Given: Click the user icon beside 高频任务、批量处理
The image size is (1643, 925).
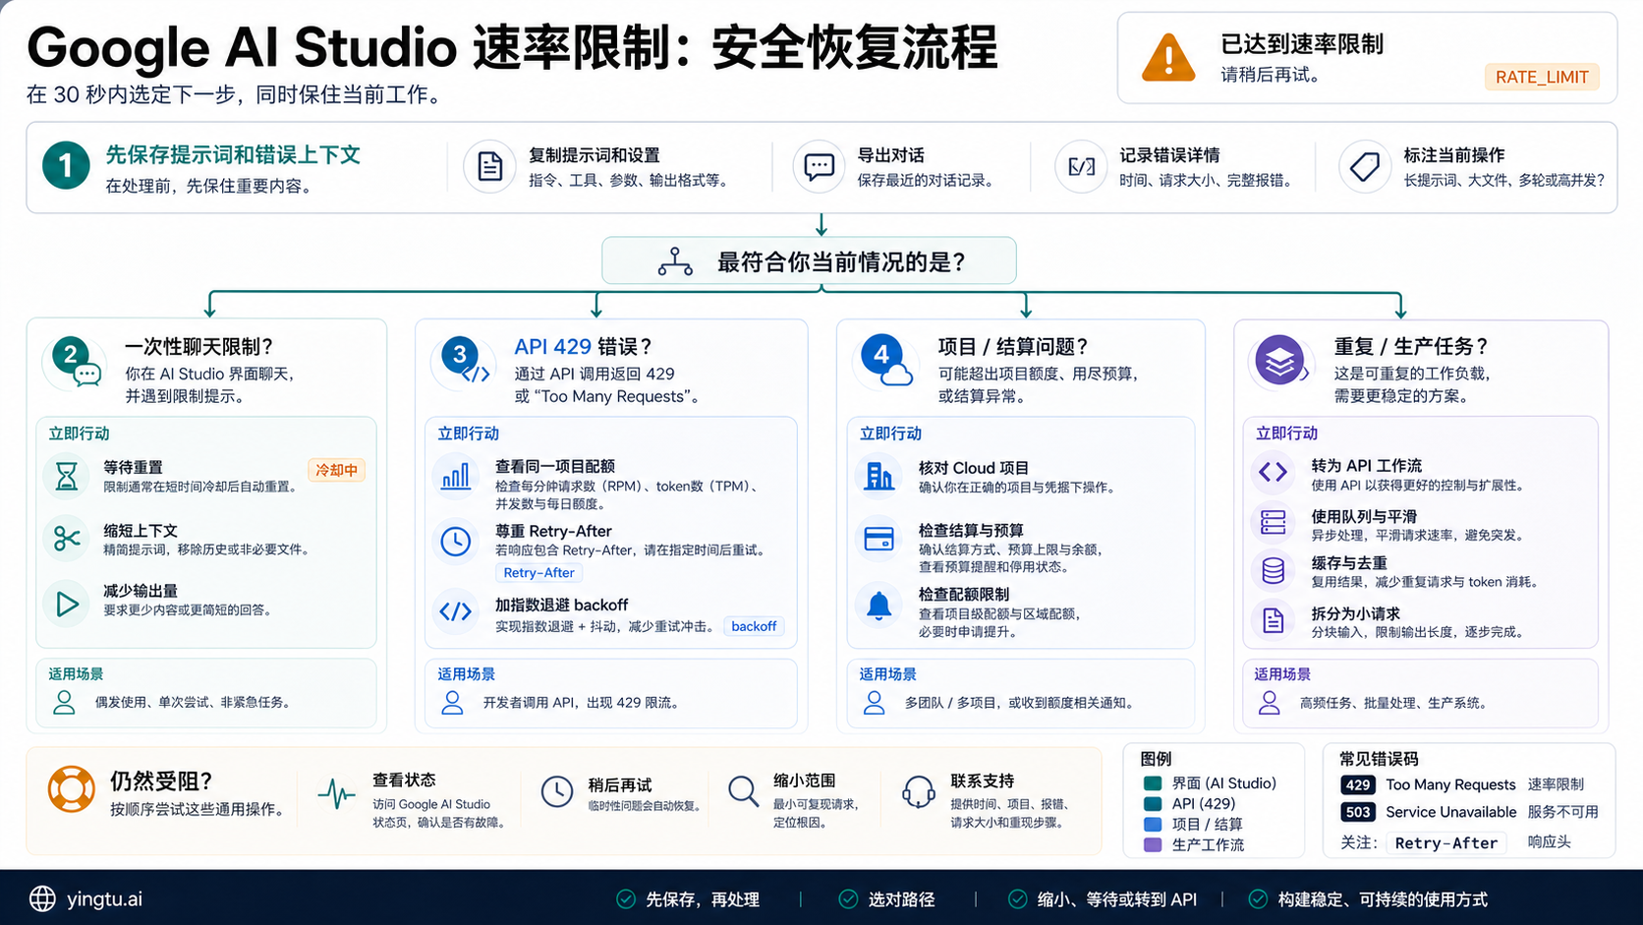Looking at the screenshot, I should pos(1269,702).
